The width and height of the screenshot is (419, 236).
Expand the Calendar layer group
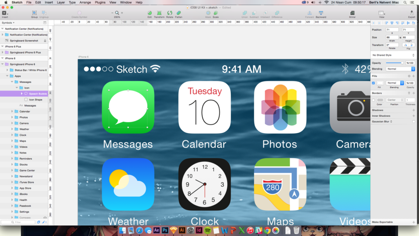coord(12,111)
